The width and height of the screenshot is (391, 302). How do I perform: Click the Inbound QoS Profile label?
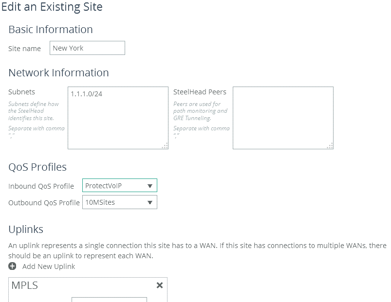point(41,186)
